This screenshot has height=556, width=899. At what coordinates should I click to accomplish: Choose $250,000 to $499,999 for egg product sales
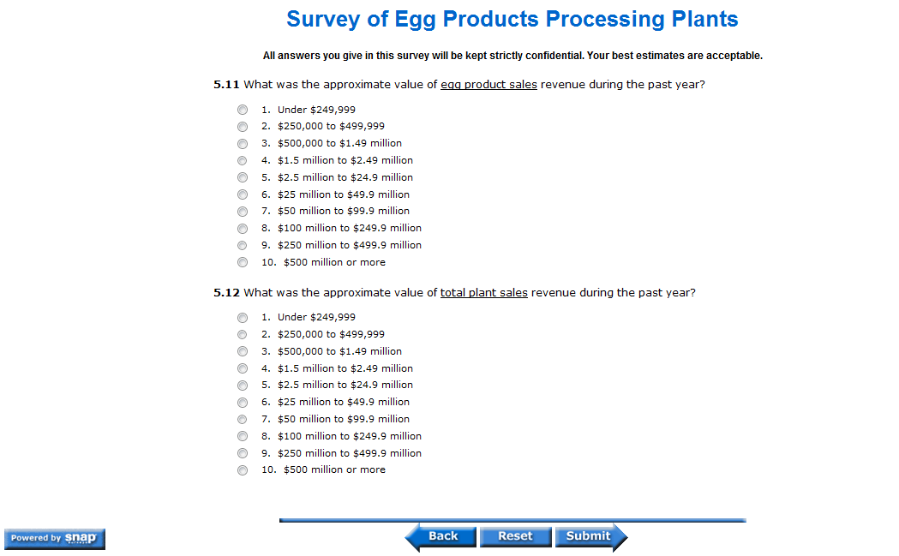pyautogui.click(x=243, y=127)
